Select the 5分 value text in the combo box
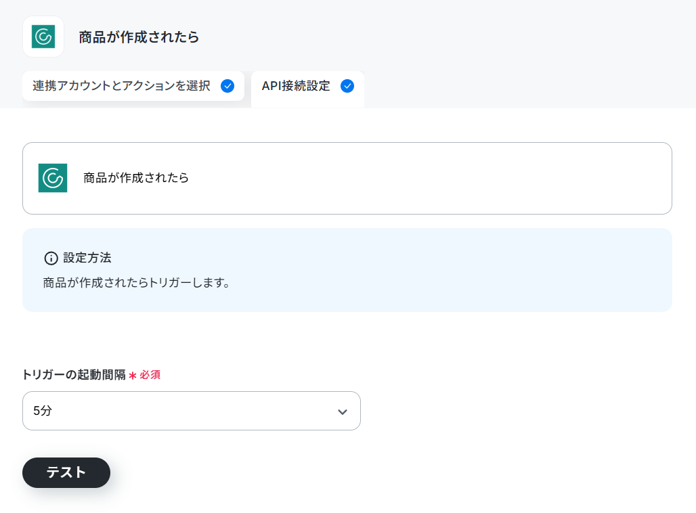The height and width of the screenshot is (513, 696). (43, 411)
